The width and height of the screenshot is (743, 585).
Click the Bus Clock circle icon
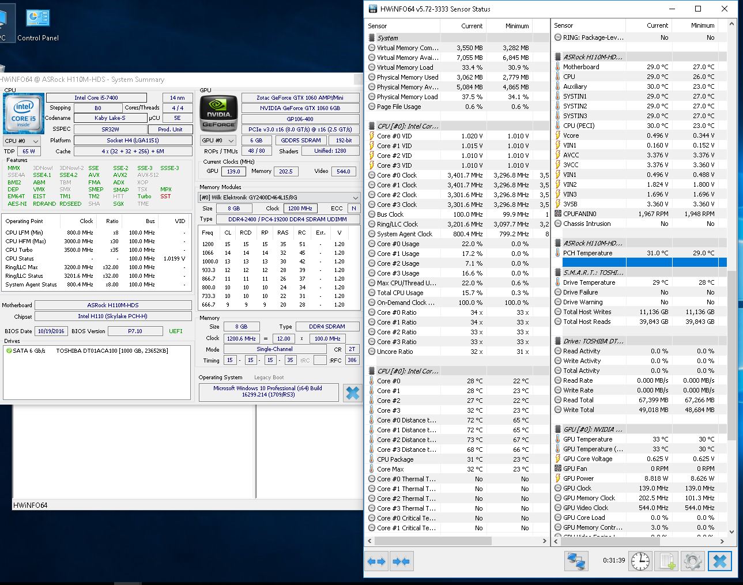(x=372, y=214)
